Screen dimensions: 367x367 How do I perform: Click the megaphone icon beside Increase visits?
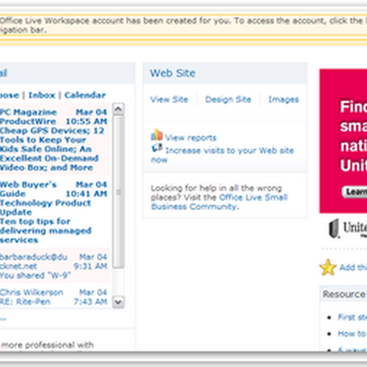pyautogui.click(x=157, y=147)
